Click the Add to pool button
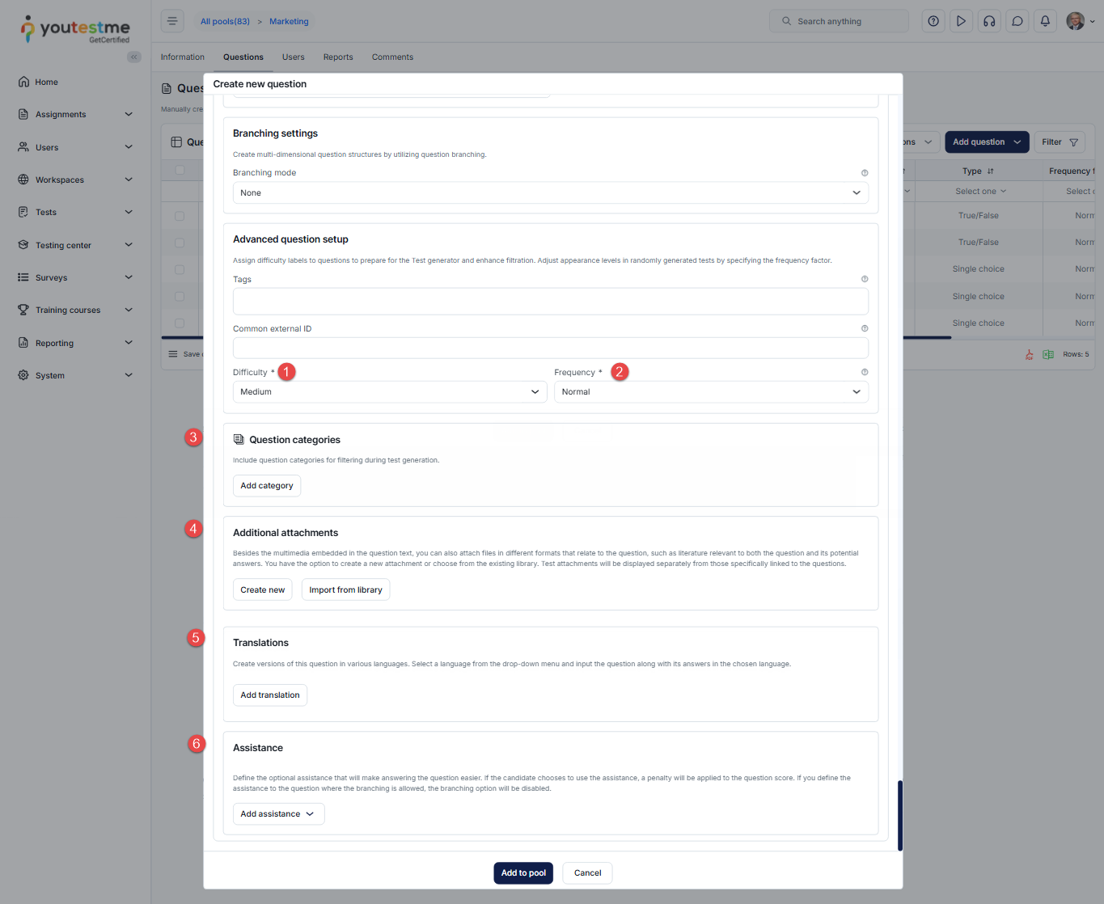Screen dimensions: 1104x904 pyautogui.click(x=523, y=873)
